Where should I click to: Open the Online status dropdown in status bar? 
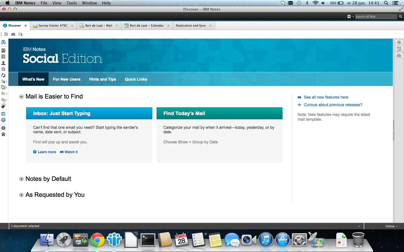391,226
